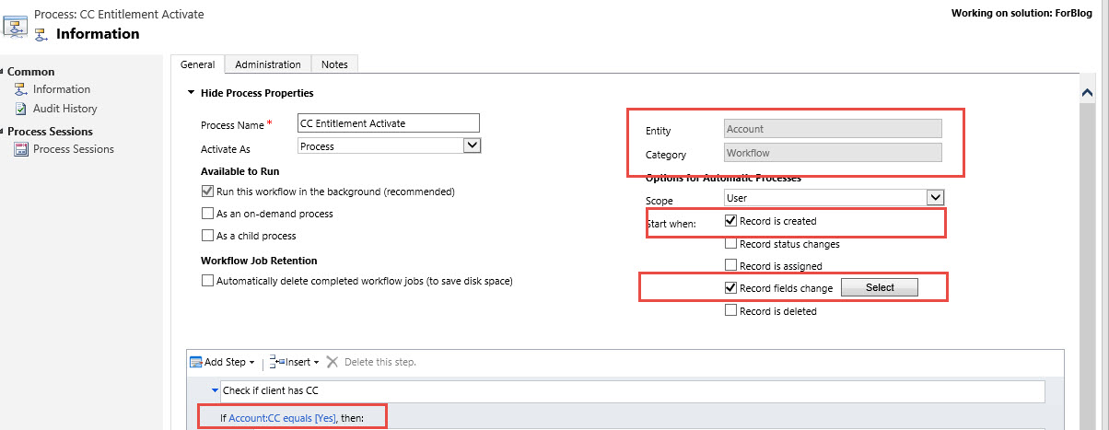The width and height of the screenshot is (1109, 430).
Task: Open the Activate As dropdown
Action: pos(472,145)
